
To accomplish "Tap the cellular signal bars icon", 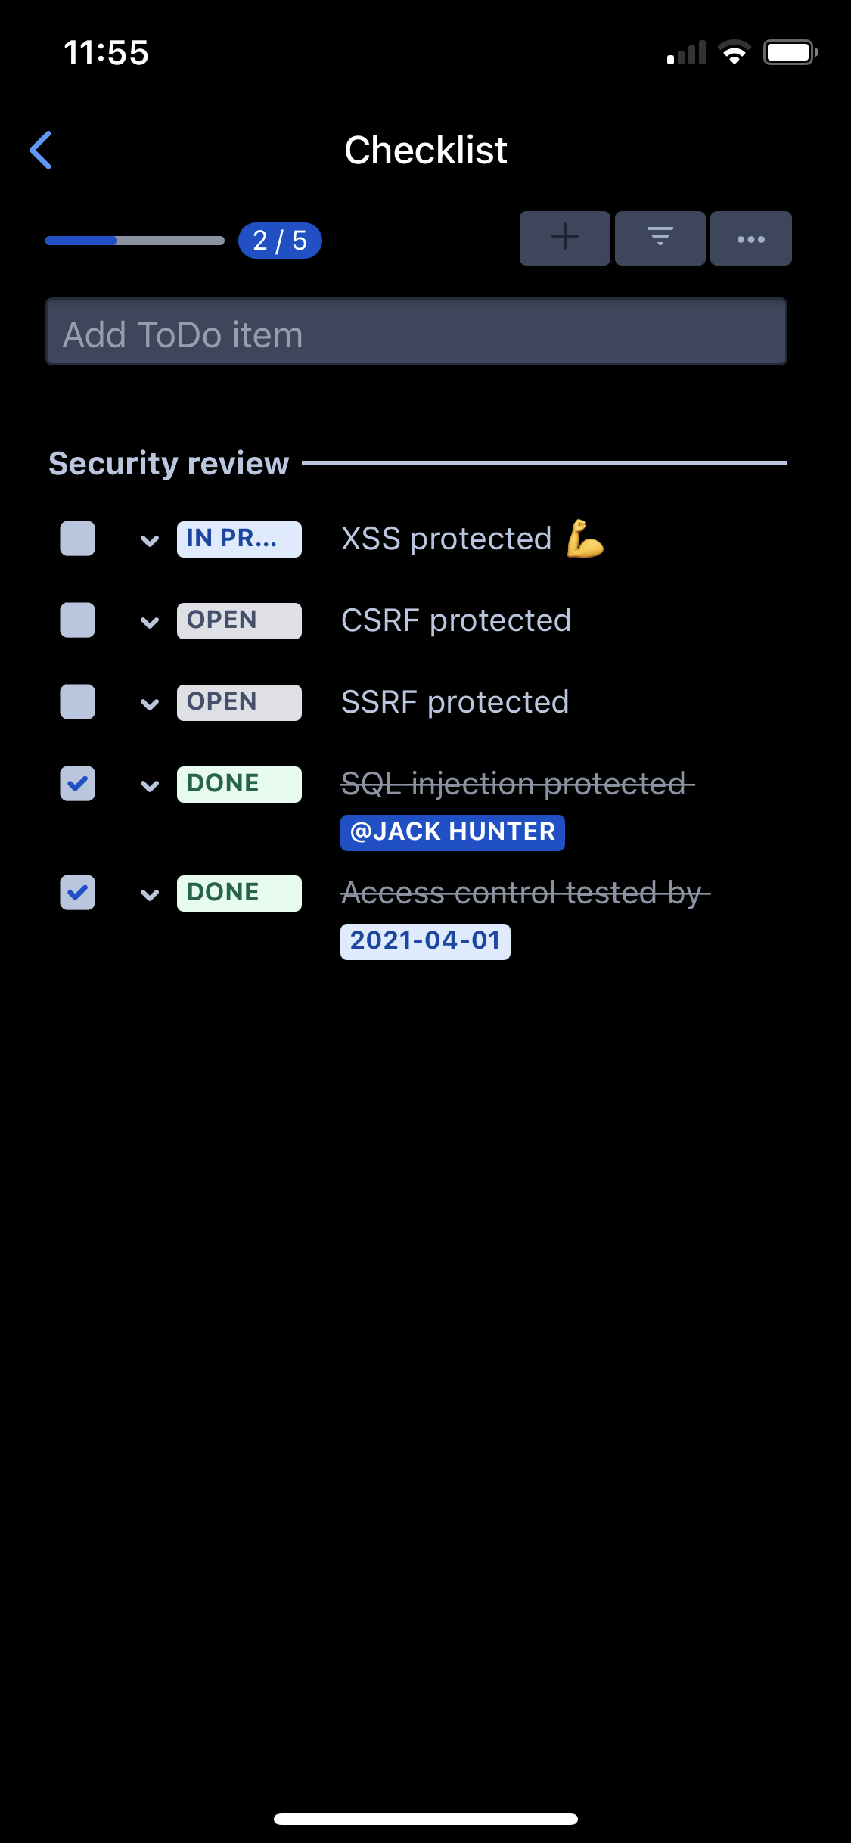I will coord(686,52).
